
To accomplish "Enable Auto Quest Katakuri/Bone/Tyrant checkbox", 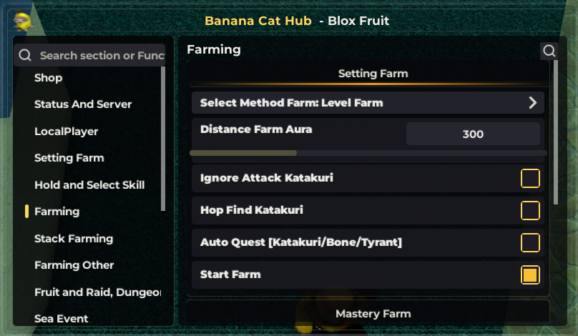I will 530,242.
